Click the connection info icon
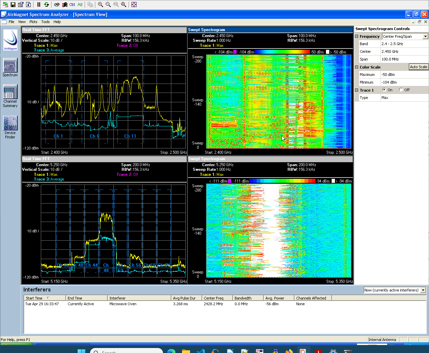The image size is (429, 353). [28, 5]
